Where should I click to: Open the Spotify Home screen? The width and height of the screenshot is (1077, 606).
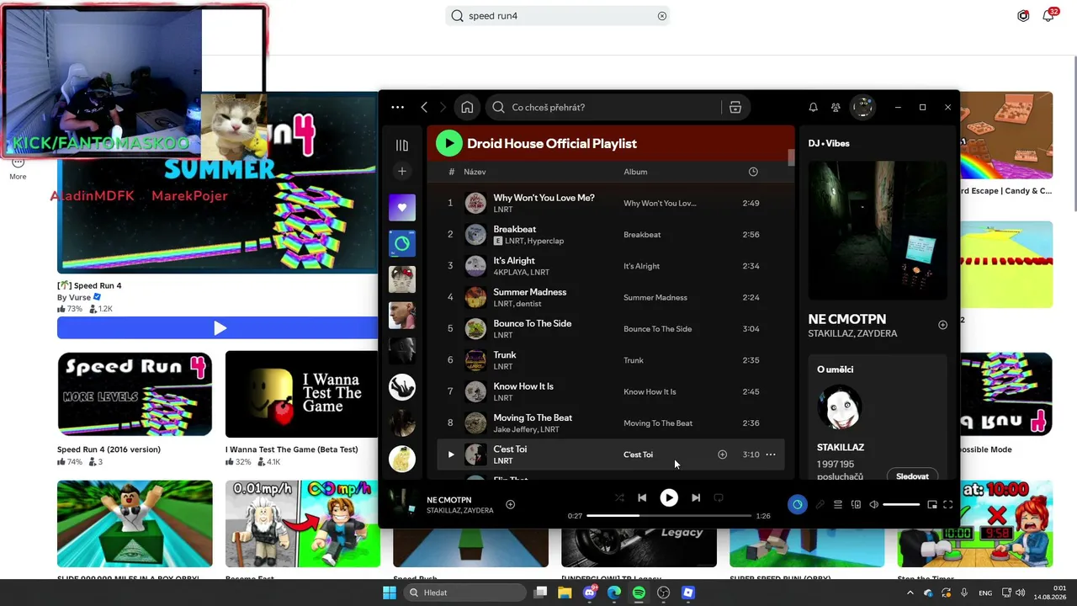click(467, 107)
